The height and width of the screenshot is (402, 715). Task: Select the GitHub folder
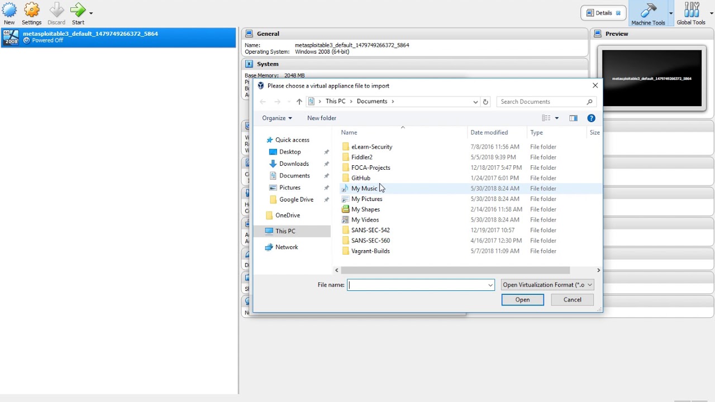(x=360, y=178)
